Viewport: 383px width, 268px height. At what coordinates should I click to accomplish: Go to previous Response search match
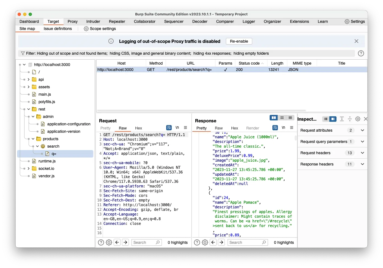tap(213, 242)
